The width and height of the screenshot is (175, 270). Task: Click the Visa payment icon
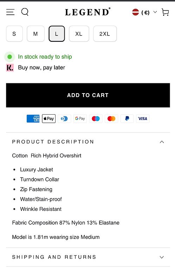point(143,118)
